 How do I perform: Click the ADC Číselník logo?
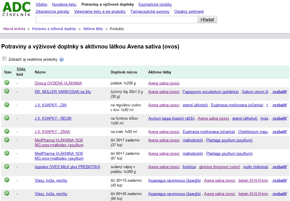point(16,9)
